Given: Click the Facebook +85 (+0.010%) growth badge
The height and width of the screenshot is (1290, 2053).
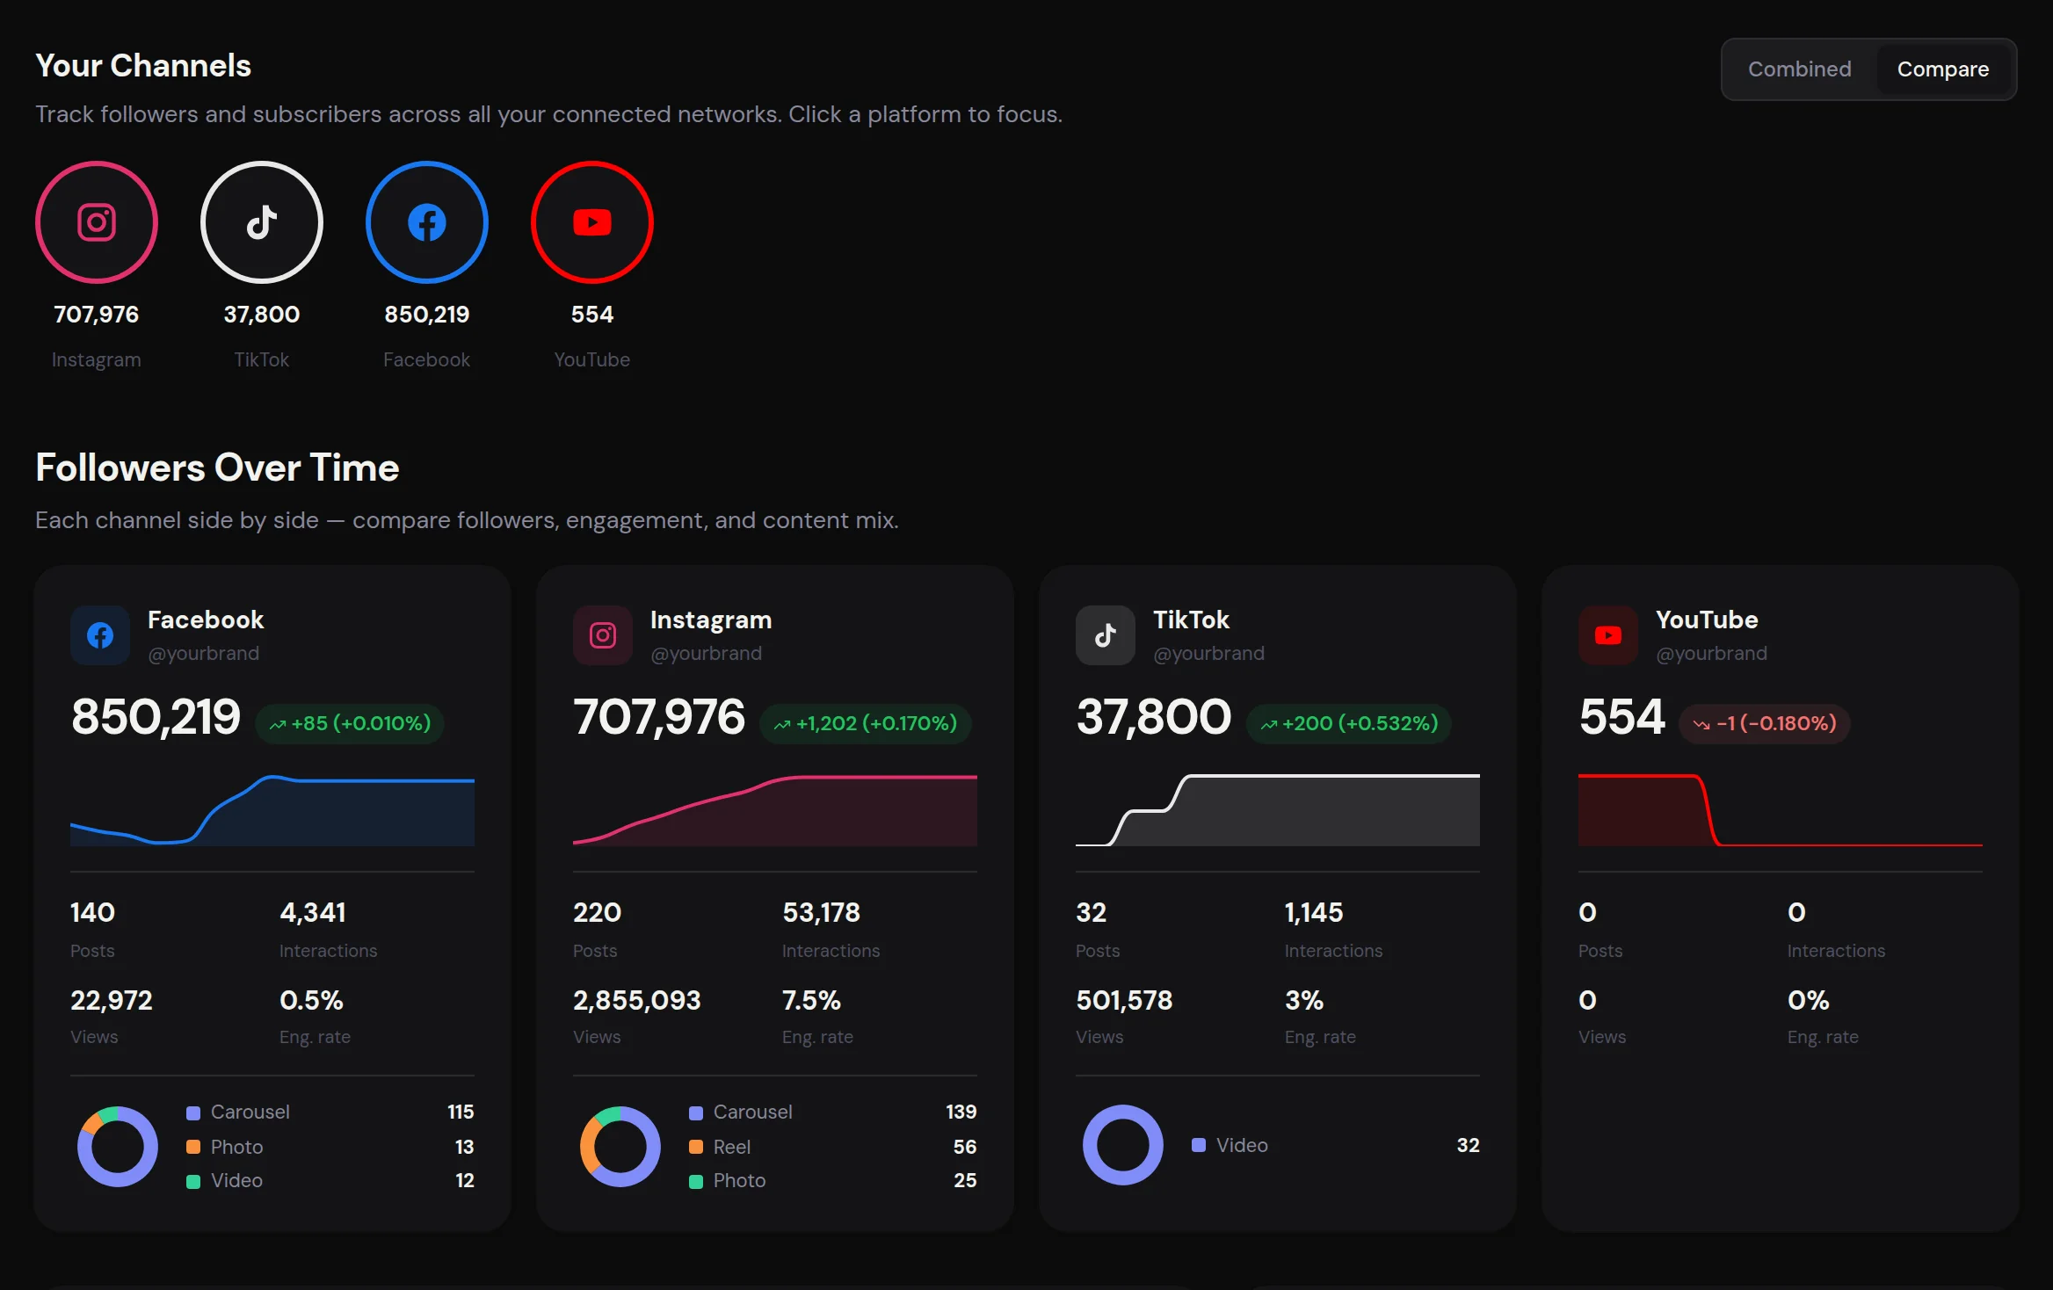Looking at the screenshot, I should click(350, 723).
